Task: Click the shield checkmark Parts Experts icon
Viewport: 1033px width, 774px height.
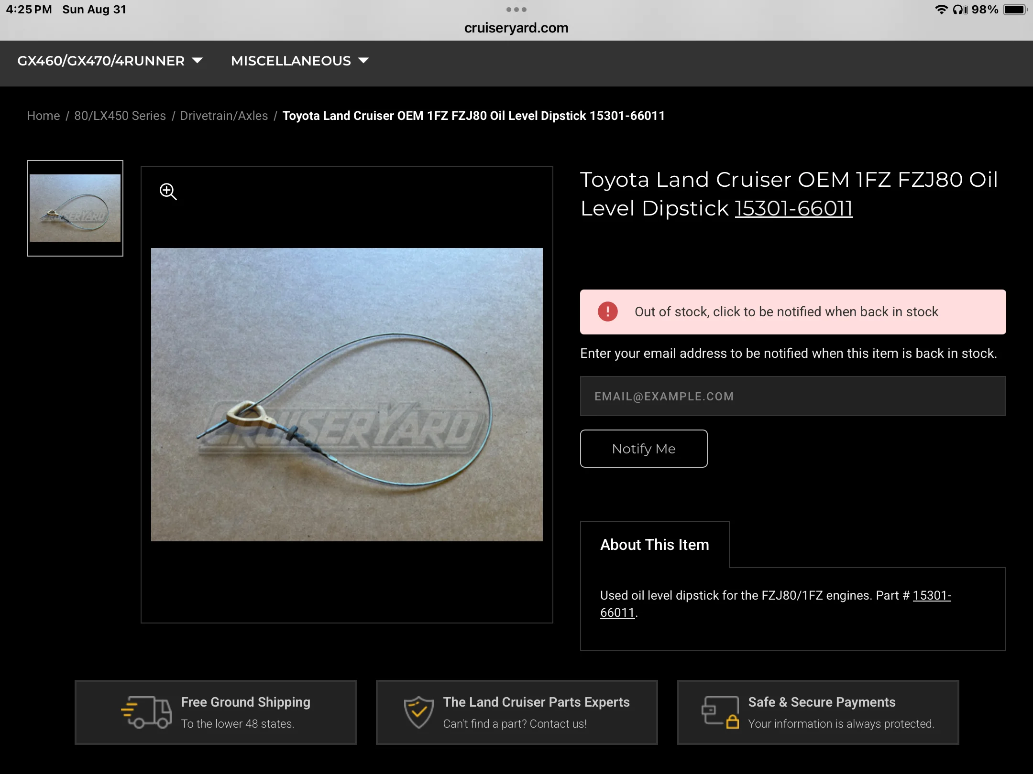Action: click(x=418, y=712)
